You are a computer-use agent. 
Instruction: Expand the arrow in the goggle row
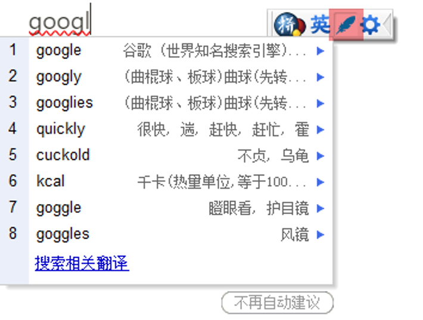(x=320, y=208)
